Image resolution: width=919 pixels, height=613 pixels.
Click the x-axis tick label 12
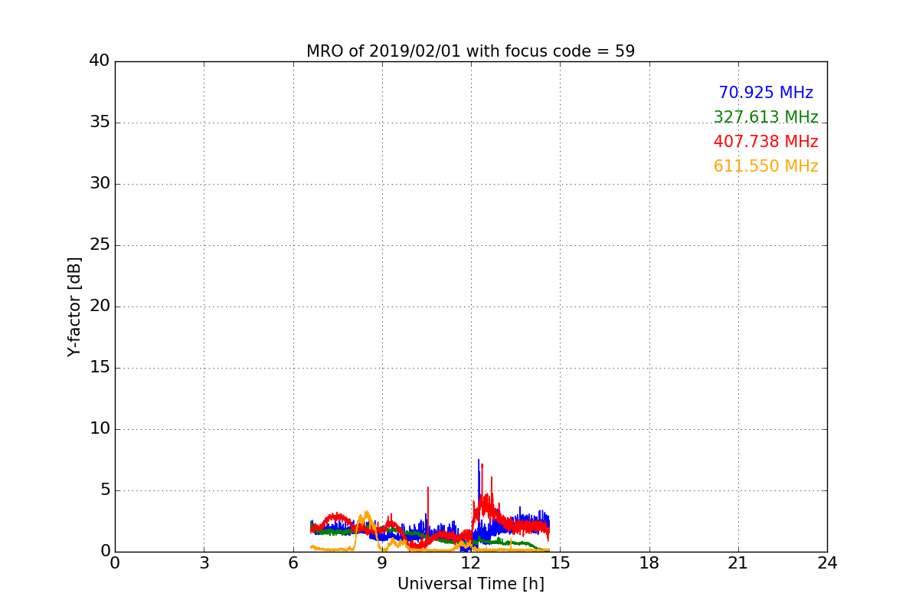(471, 563)
